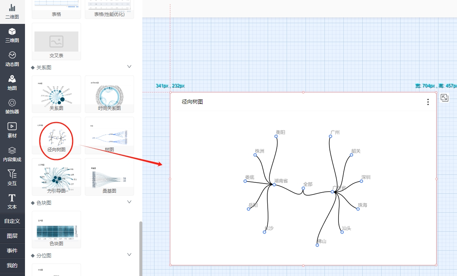Open the 内容集成 content integration section

12,154
